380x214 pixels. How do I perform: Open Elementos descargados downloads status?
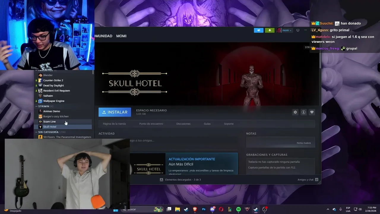180,180
